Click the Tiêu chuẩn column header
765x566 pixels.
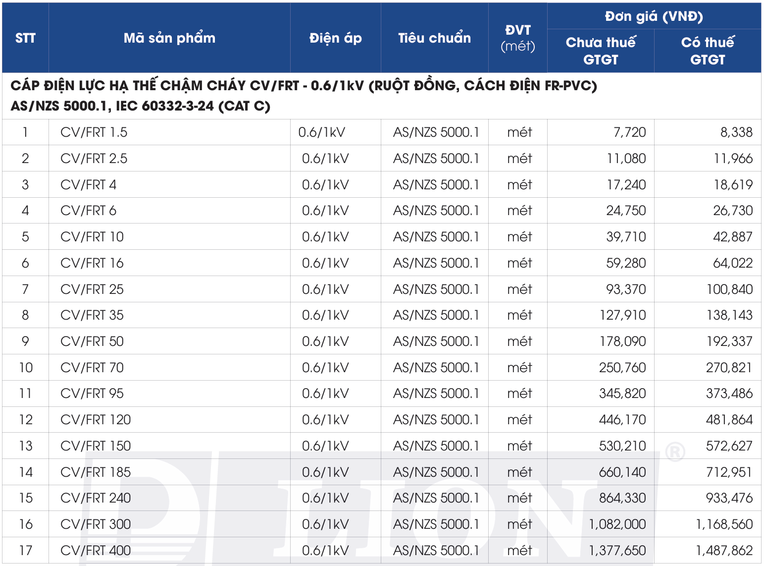coord(434,38)
